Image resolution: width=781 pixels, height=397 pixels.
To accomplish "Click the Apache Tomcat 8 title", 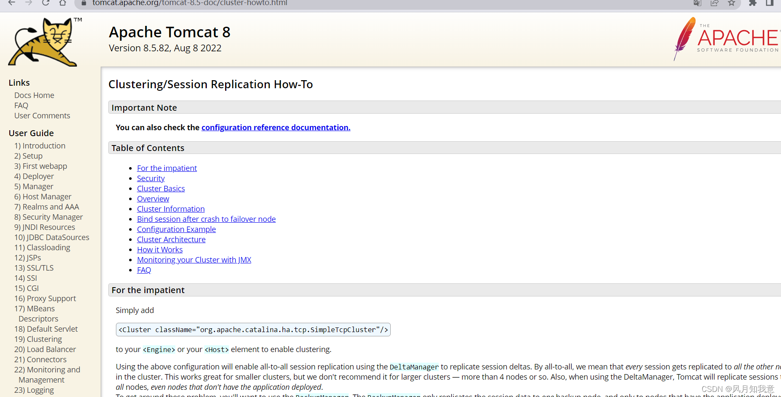I will coord(169,32).
